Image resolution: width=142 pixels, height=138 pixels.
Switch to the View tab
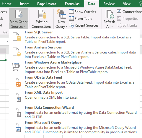(127, 4)
